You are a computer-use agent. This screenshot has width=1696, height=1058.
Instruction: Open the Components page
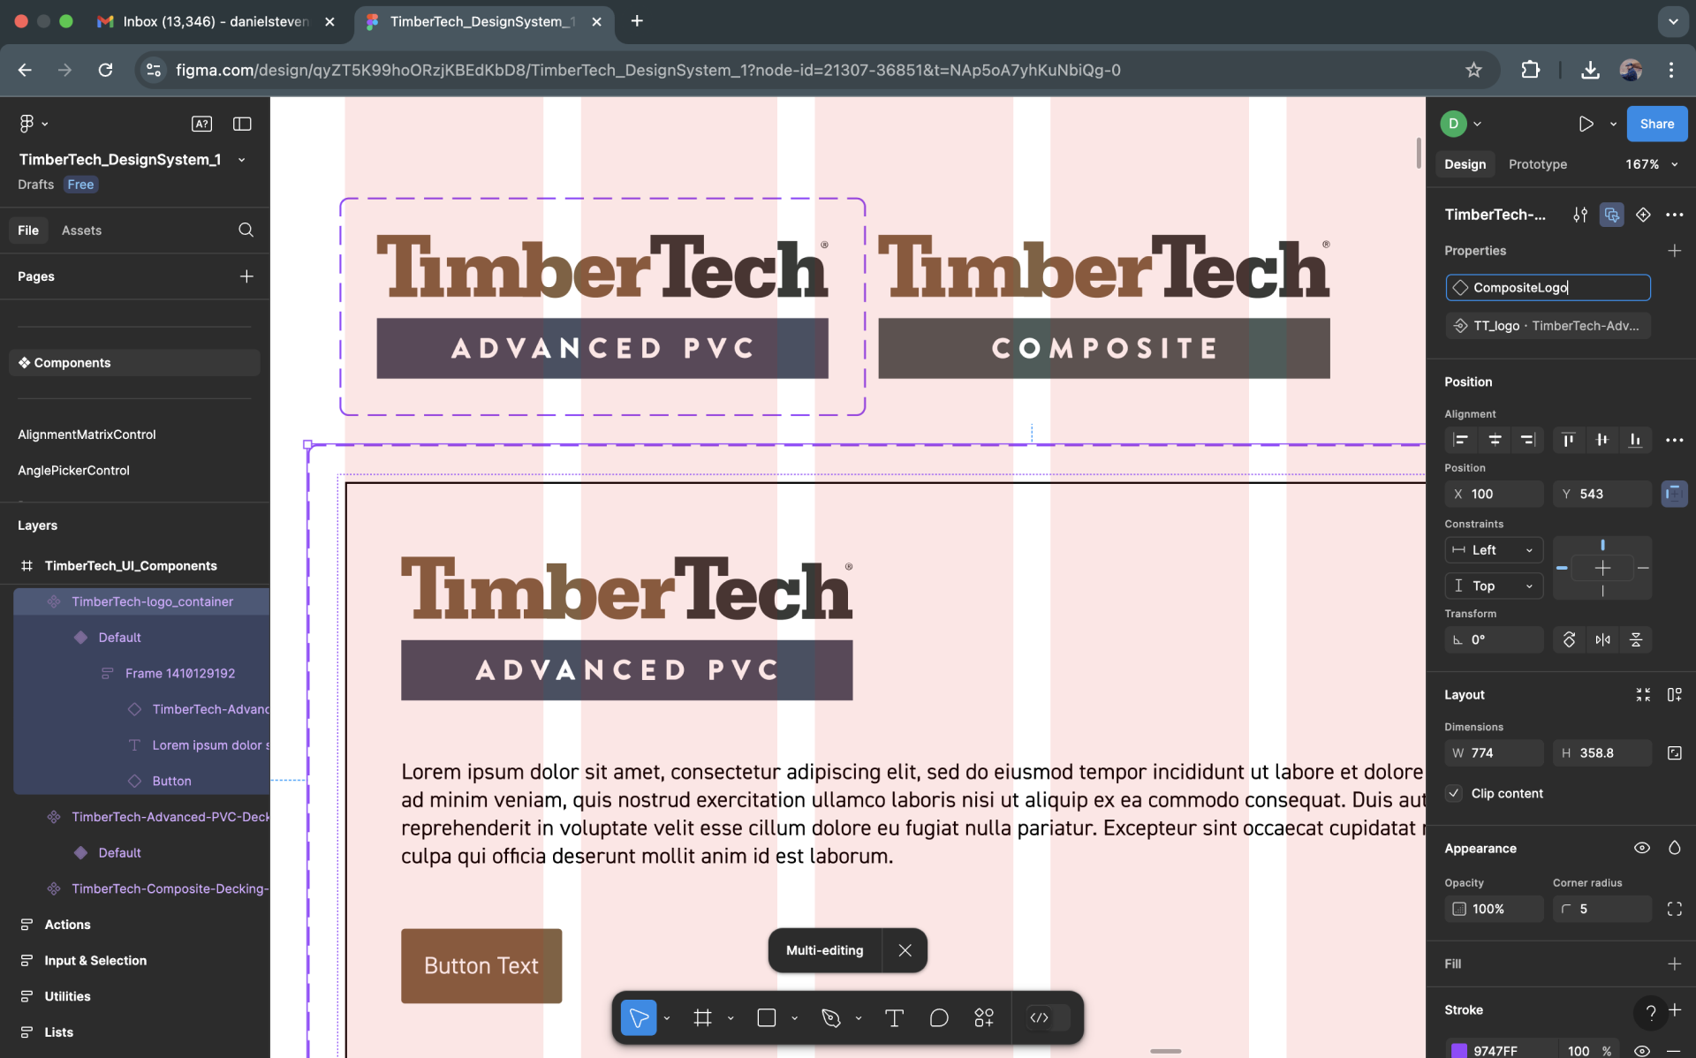tap(134, 363)
